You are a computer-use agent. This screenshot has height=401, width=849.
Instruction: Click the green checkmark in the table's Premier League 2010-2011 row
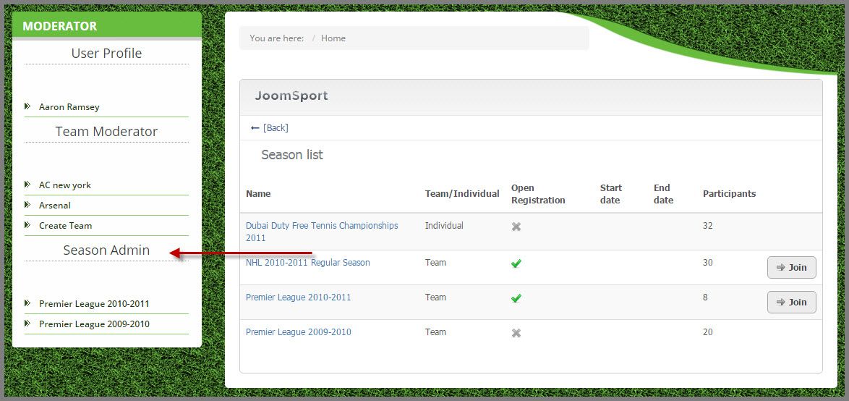[x=516, y=298]
